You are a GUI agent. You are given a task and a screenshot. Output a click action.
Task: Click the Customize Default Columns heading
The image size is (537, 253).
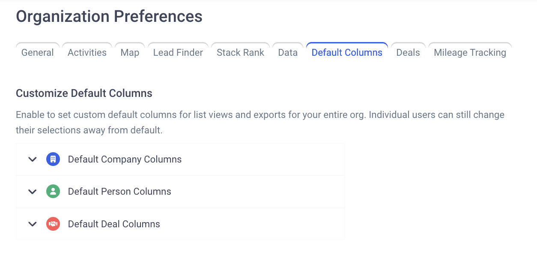(84, 93)
